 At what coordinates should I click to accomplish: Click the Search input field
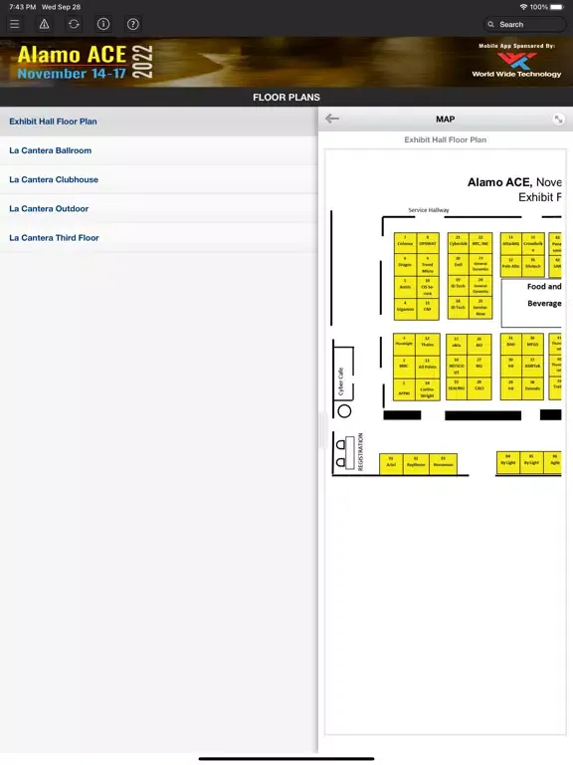point(525,24)
